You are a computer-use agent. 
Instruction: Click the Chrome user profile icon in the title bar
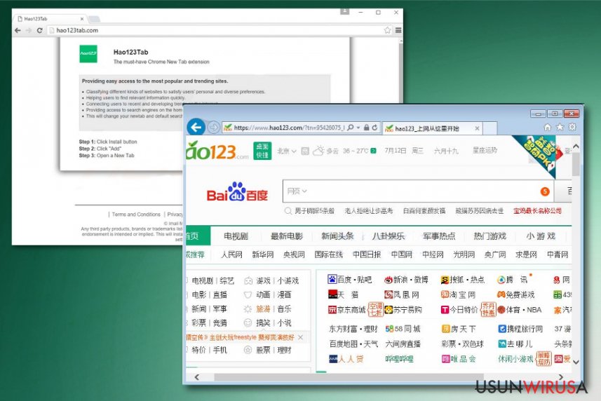click(x=344, y=11)
